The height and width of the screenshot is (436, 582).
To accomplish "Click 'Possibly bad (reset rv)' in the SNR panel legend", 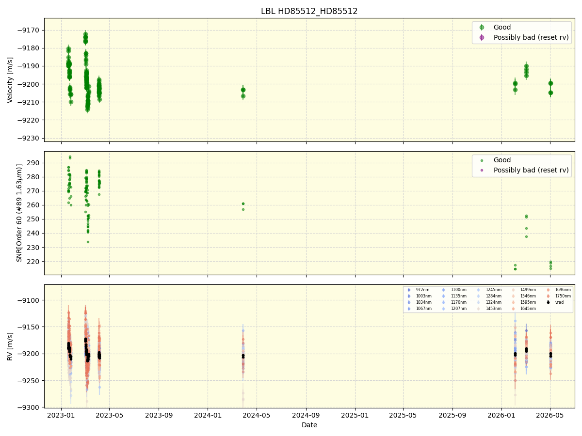I will click(531, 170).
